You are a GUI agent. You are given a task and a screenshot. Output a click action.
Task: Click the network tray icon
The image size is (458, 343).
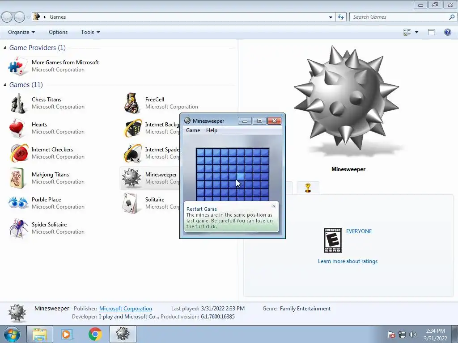(x=402, y=334)
